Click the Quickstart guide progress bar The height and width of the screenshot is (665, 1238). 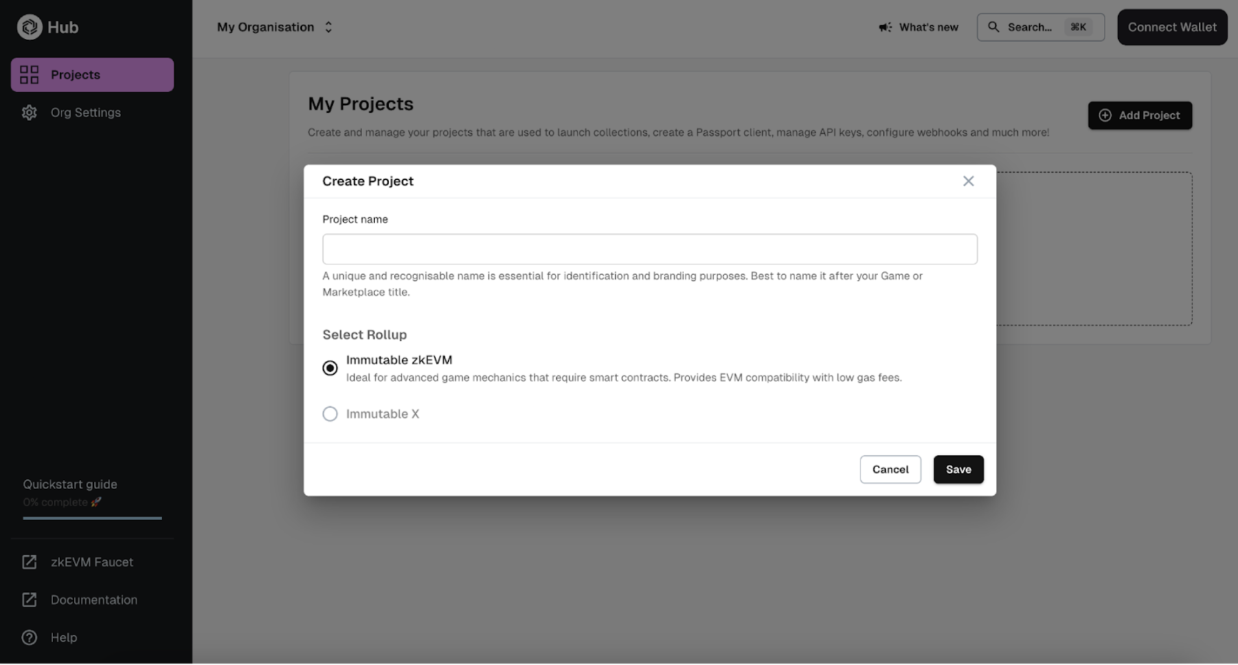(x=93, y=518)
